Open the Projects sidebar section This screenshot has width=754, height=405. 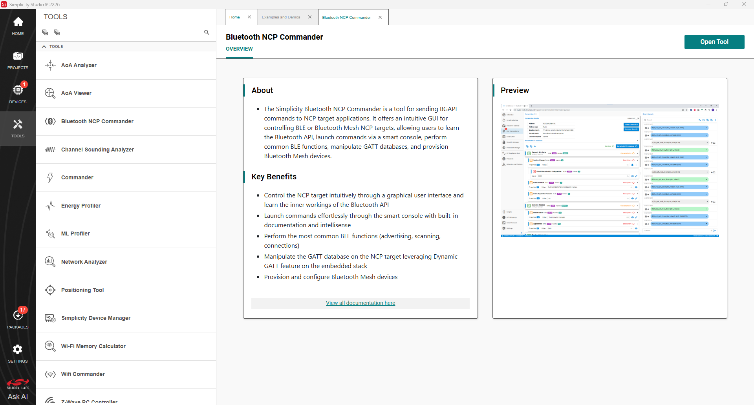18,60
